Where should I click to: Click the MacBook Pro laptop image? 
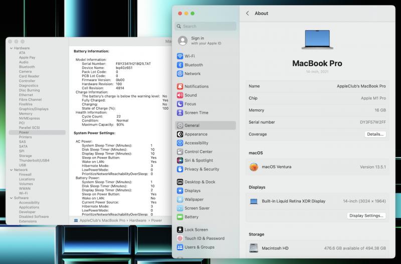click(317, 39)
